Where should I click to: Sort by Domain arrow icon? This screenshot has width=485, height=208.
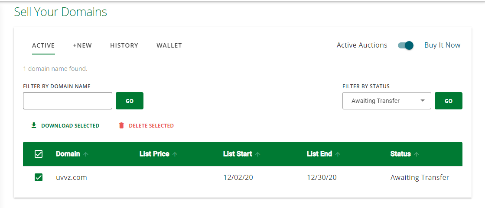pyautogui.click(x=86, y=154)
